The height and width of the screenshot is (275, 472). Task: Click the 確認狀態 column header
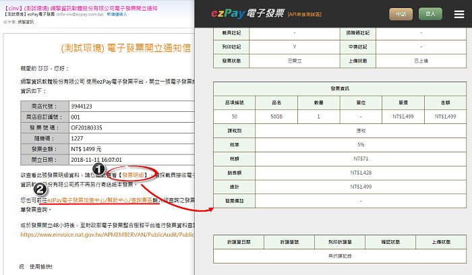(x=390, y=242)
